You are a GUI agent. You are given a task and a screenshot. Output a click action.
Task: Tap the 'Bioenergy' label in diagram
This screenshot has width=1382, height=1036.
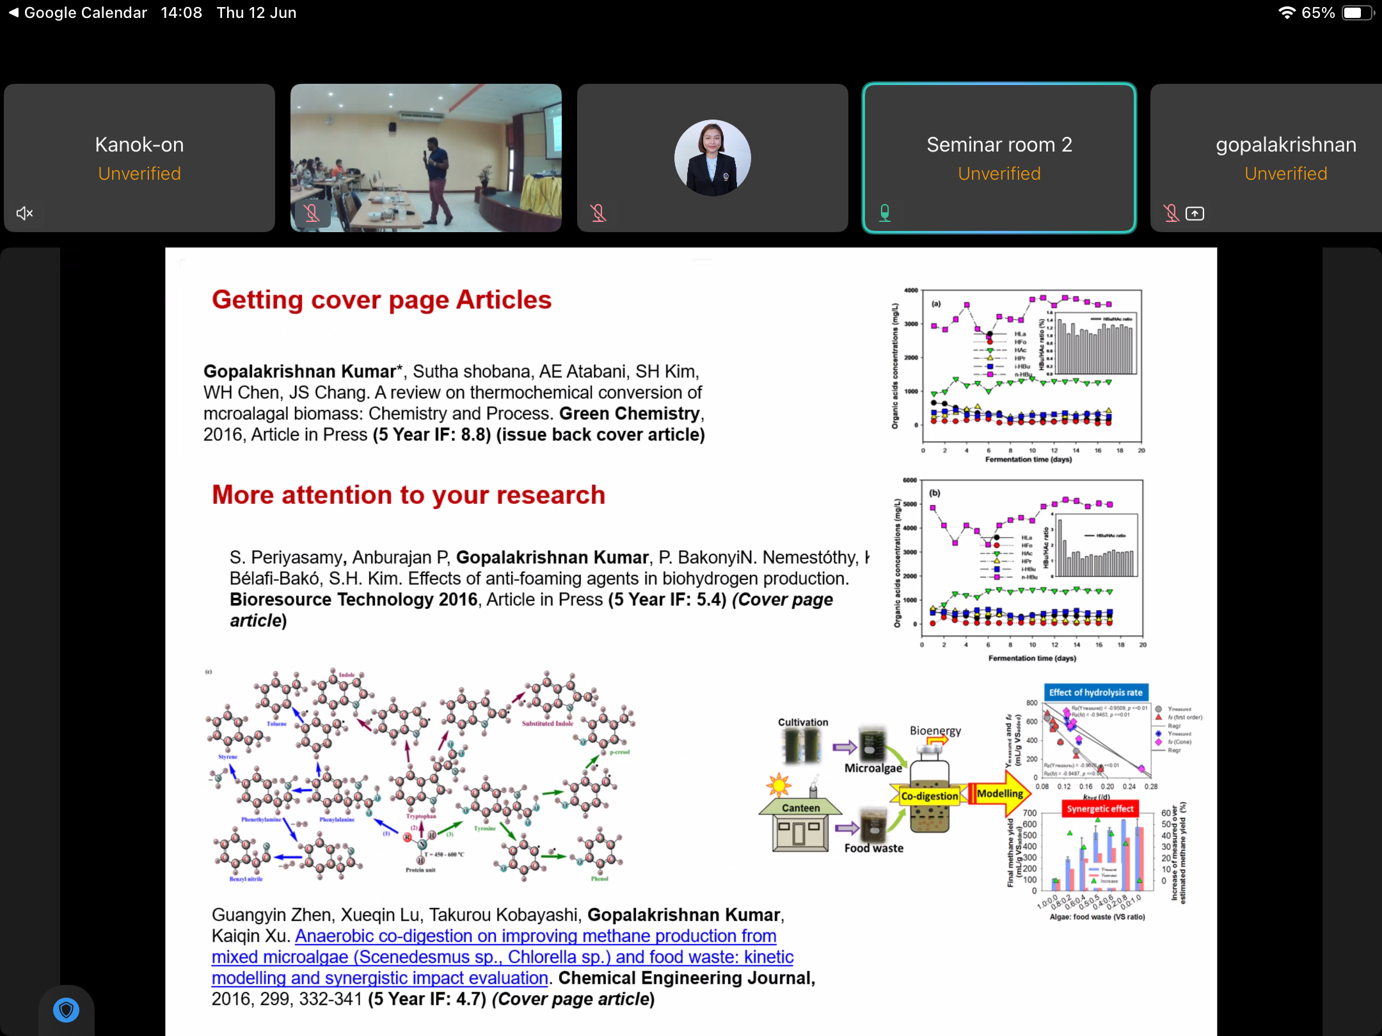tap(935, 731)
